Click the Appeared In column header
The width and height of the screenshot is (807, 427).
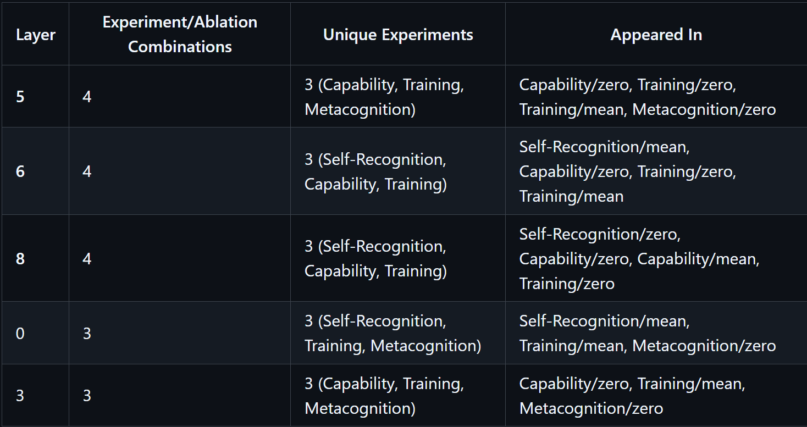point(656,35)
